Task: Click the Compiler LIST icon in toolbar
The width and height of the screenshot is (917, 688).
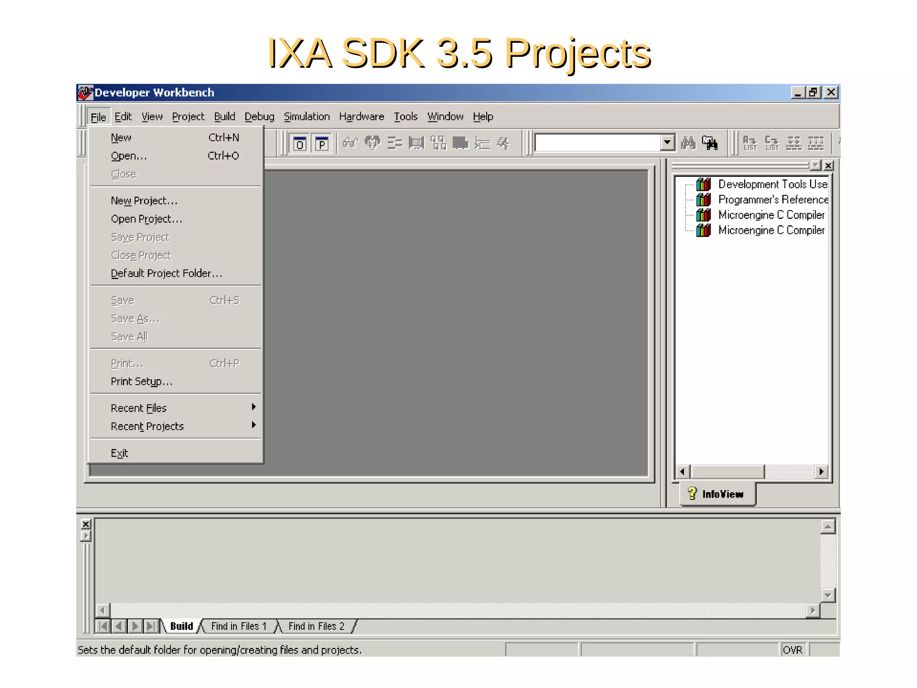Action: pos(772,143)
